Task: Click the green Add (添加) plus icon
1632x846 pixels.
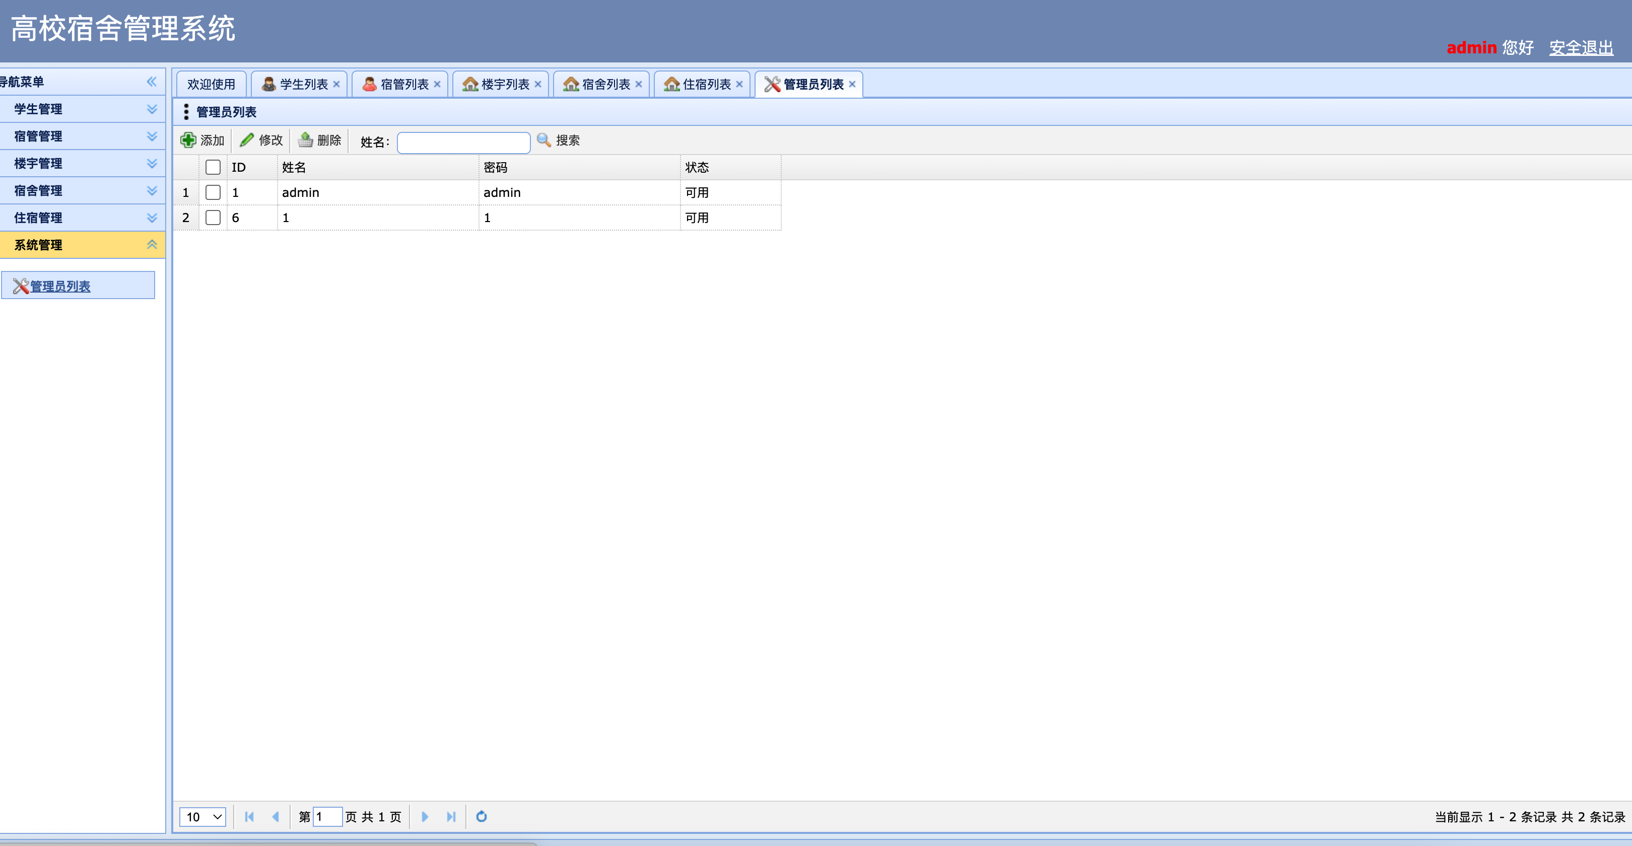Action: (x=188, y=140)
